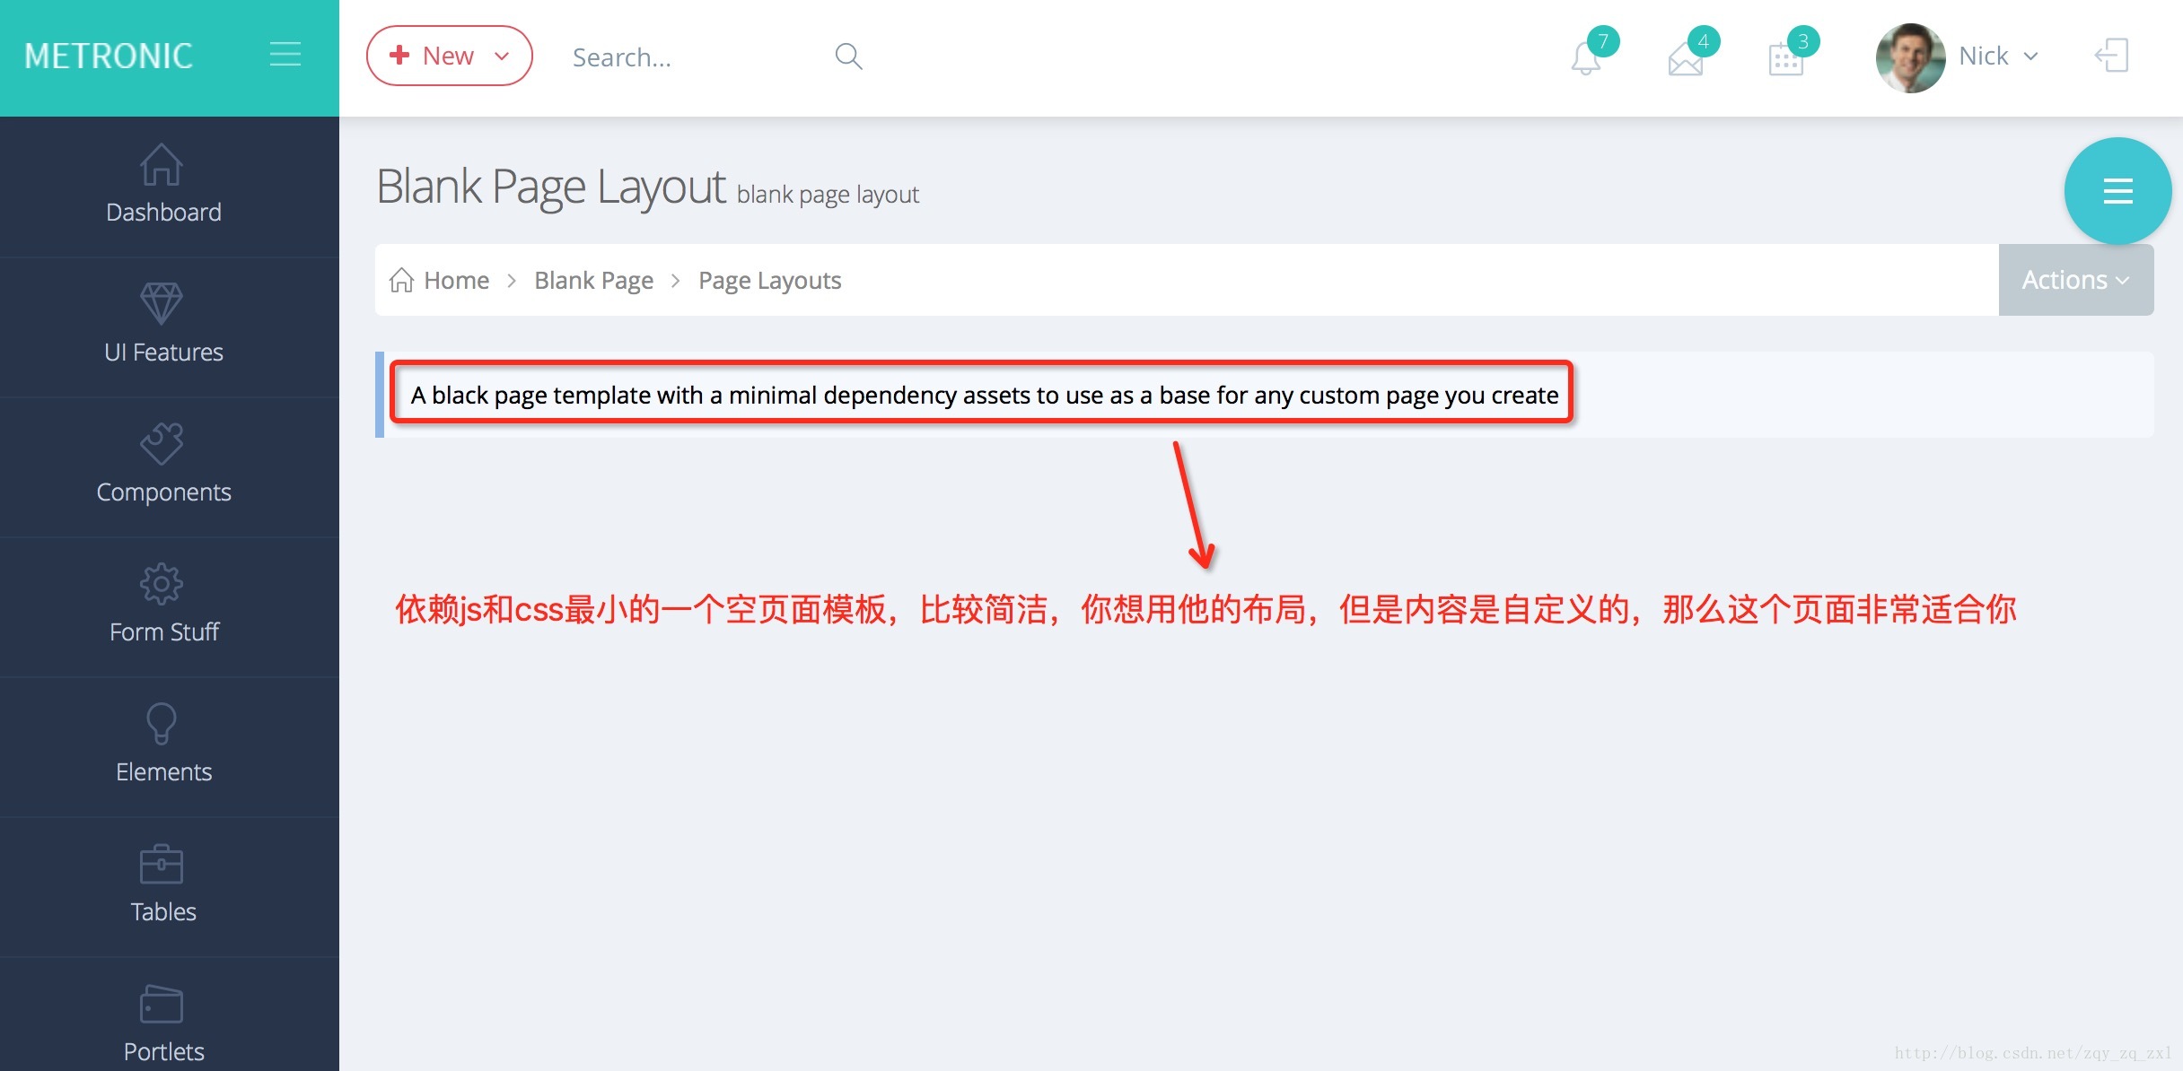The width and height of the screenshot is (2183, 1071).
Task: Click the notification bell icon
Action: click(1586, 59)
